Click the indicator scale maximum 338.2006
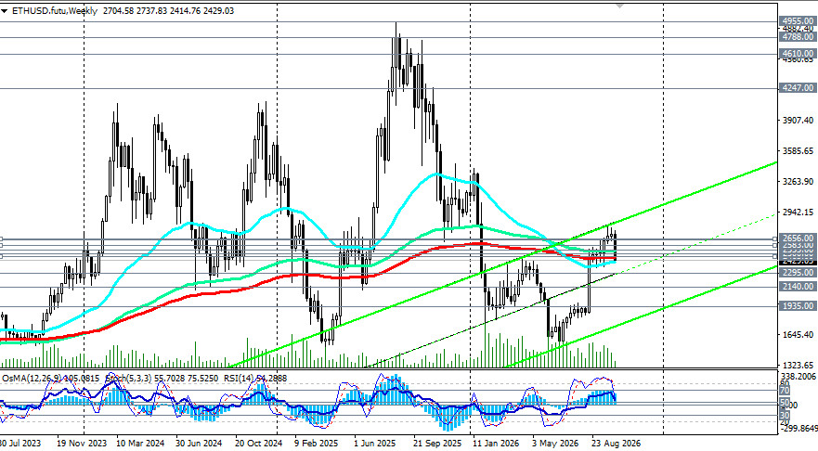Image resolution: width=818 pixels, height=451 pixels. (799, 376)
